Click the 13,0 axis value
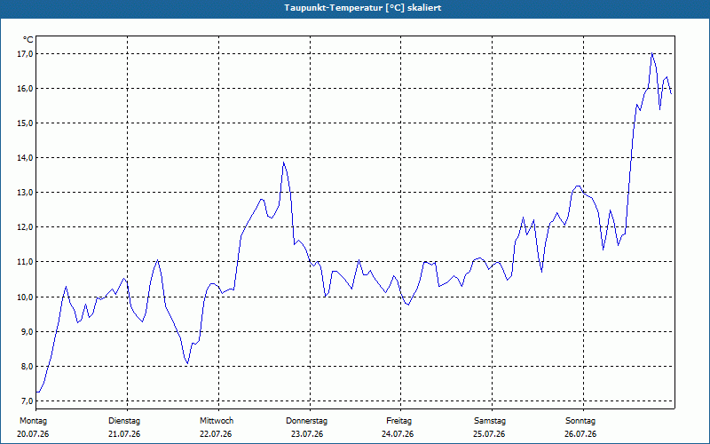710x444 pixels. [x=25, y=193]
